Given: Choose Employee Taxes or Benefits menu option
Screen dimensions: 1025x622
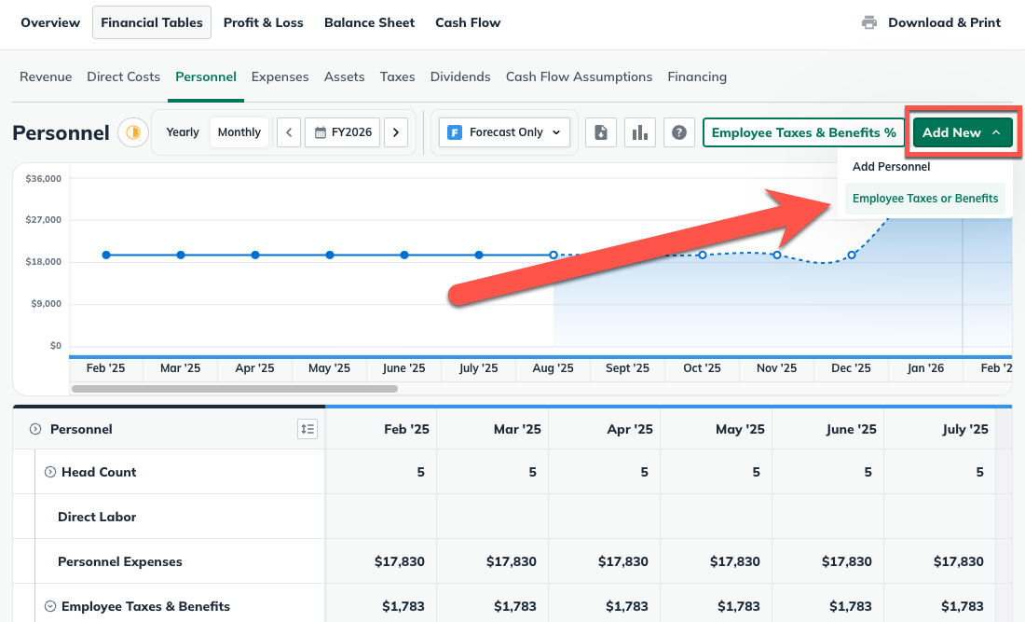Looking at the screenshot, I should pyautogui.click(x=924, y=198).
